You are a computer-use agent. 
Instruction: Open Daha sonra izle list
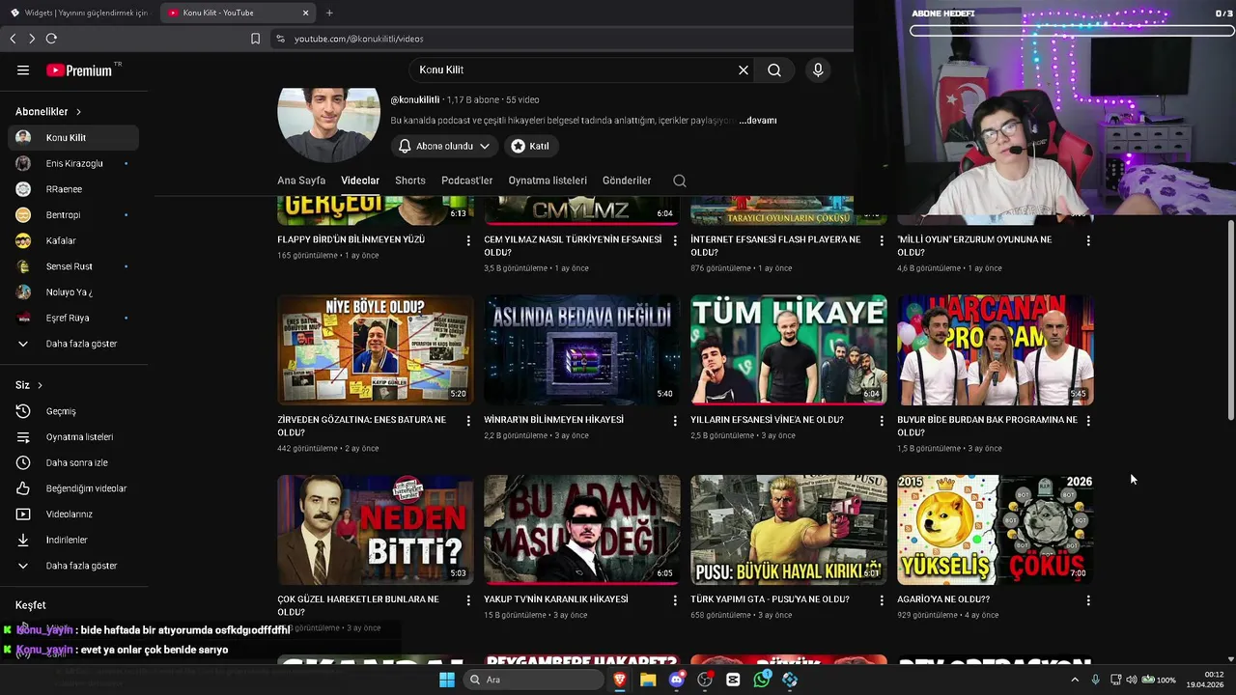pos(73,462)
